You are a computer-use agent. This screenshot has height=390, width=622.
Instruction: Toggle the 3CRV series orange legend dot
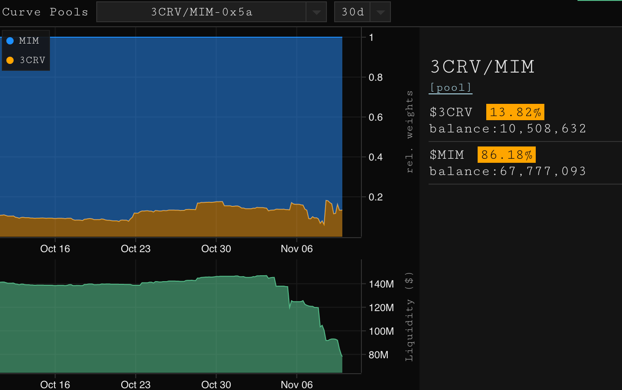point(10,60)
